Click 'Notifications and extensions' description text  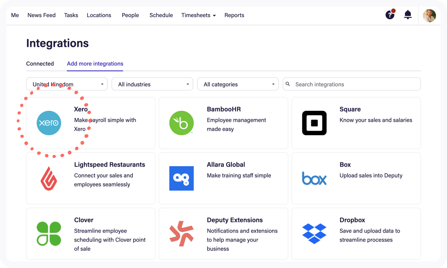(x=242, y=240)
